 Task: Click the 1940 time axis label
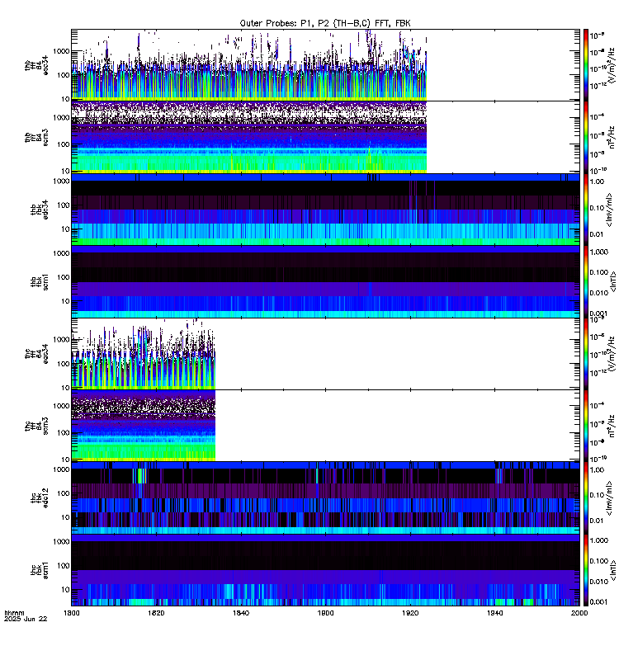[494, 613]
